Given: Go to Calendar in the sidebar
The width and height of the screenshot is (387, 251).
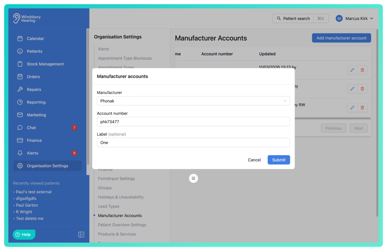Looking at the screenshot, I should (47, 38).
